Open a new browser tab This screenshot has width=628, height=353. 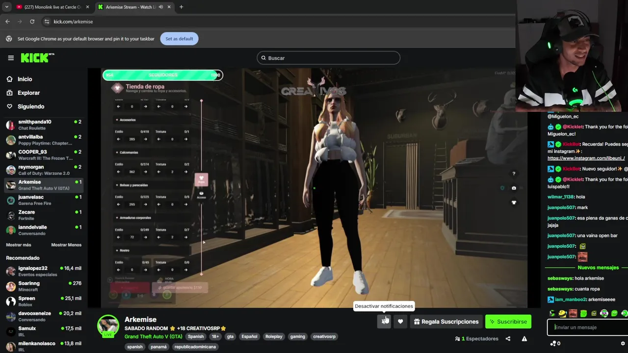coord(181,7)
